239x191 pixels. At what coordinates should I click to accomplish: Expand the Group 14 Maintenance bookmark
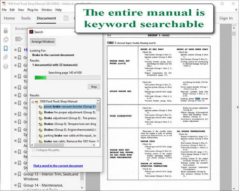coord(15,185)
